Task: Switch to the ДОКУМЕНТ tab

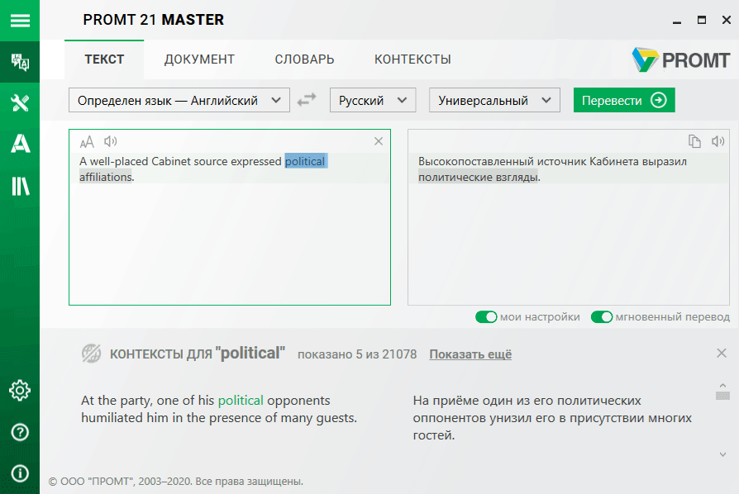Action: (x=199, y=59)
